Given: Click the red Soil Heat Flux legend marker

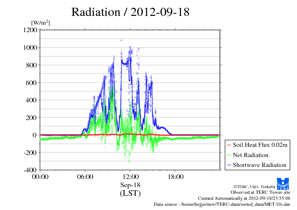Looking at the screenshot, I should tap(229, 145).
